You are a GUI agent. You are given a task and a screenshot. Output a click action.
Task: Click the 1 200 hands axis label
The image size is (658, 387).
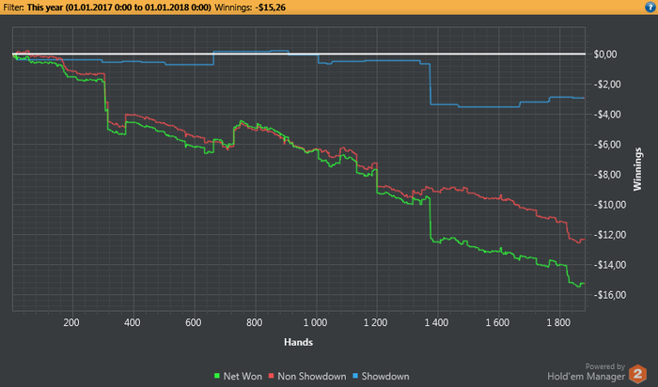(376, 322)
